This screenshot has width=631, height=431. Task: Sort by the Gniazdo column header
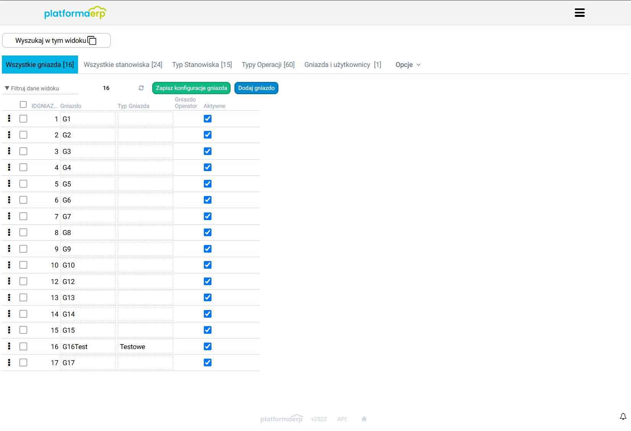71,106
